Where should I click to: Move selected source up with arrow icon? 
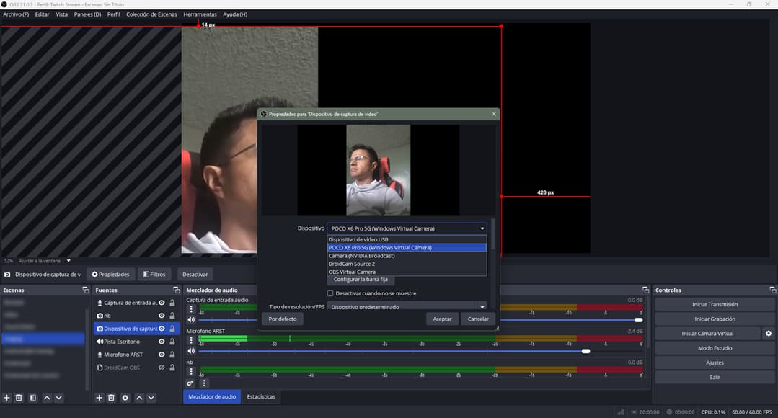point(139,398)
